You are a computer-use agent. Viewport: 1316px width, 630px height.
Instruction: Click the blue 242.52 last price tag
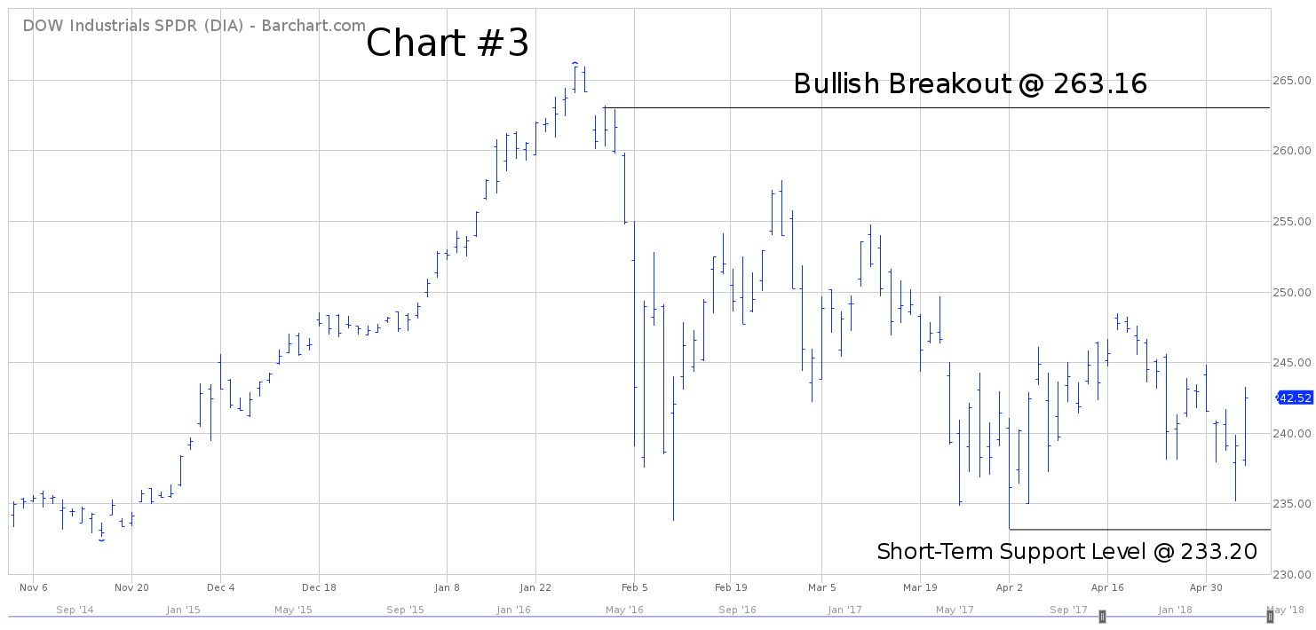[1294, 397]
